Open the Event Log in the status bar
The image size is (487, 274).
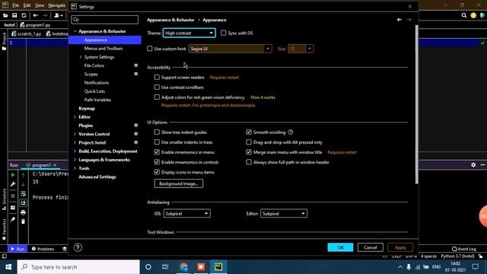coord(464,249)
